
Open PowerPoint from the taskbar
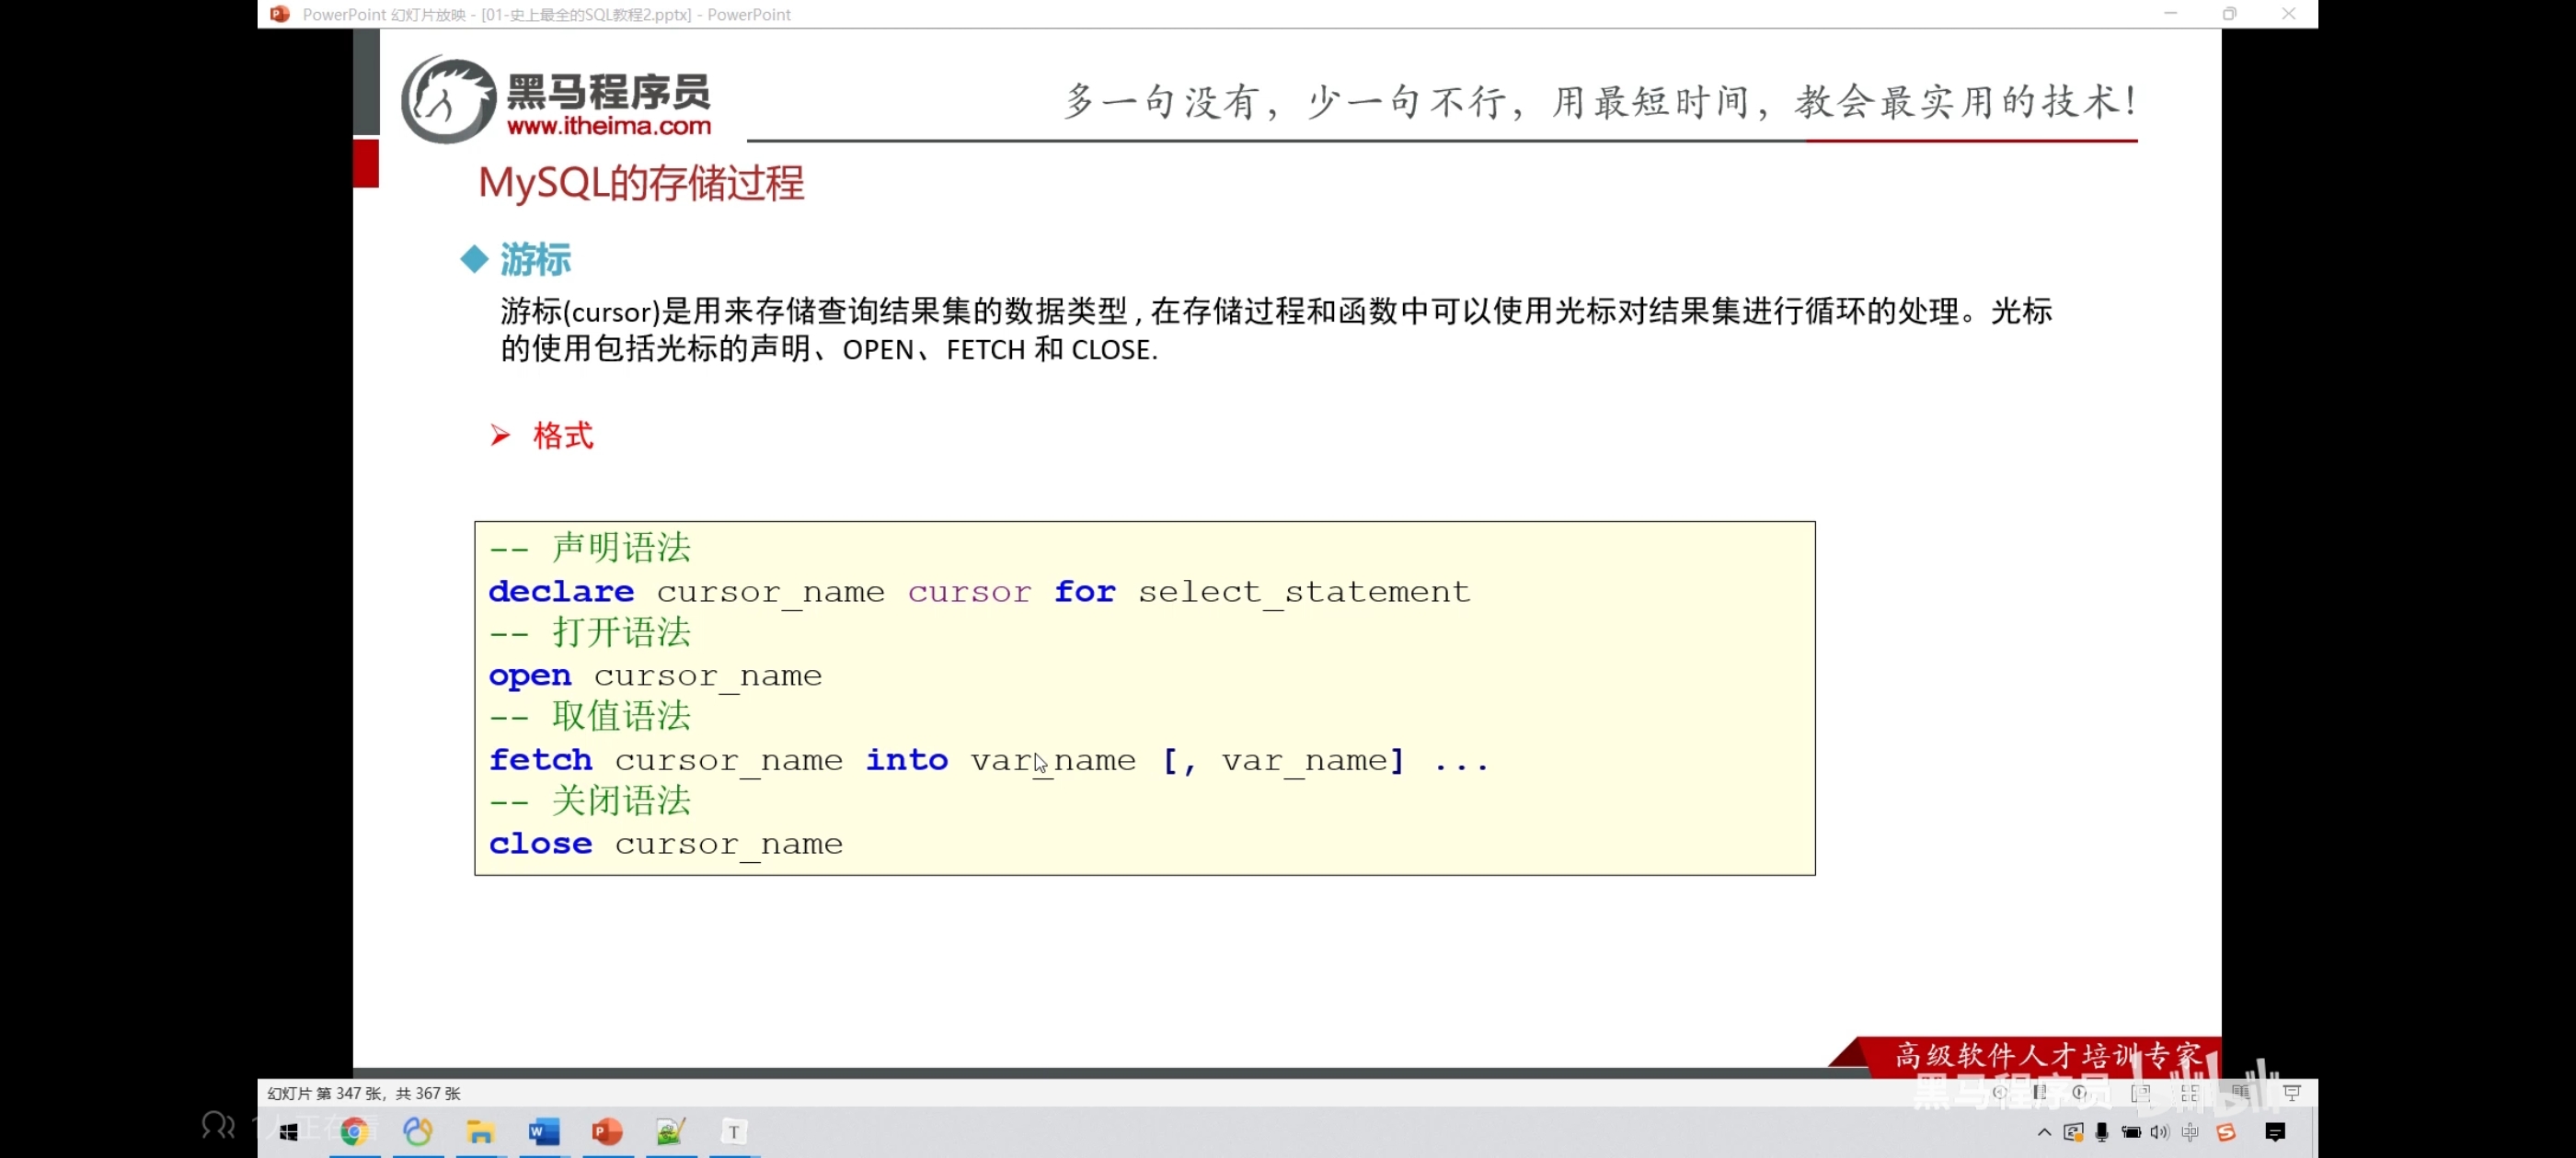[607, 1131]
